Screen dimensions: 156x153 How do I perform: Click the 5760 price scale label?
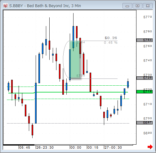click(x=148, y=32)
